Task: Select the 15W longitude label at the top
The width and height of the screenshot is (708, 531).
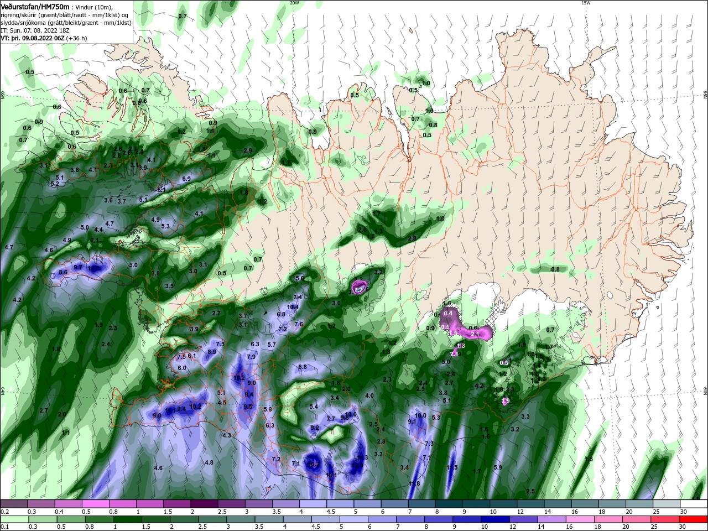Action: coord(586,3)
